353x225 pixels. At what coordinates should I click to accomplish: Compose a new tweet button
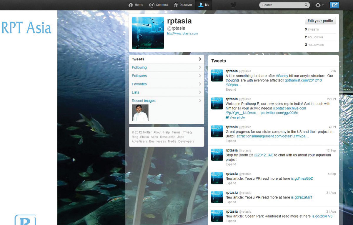(x=334, y=5)
